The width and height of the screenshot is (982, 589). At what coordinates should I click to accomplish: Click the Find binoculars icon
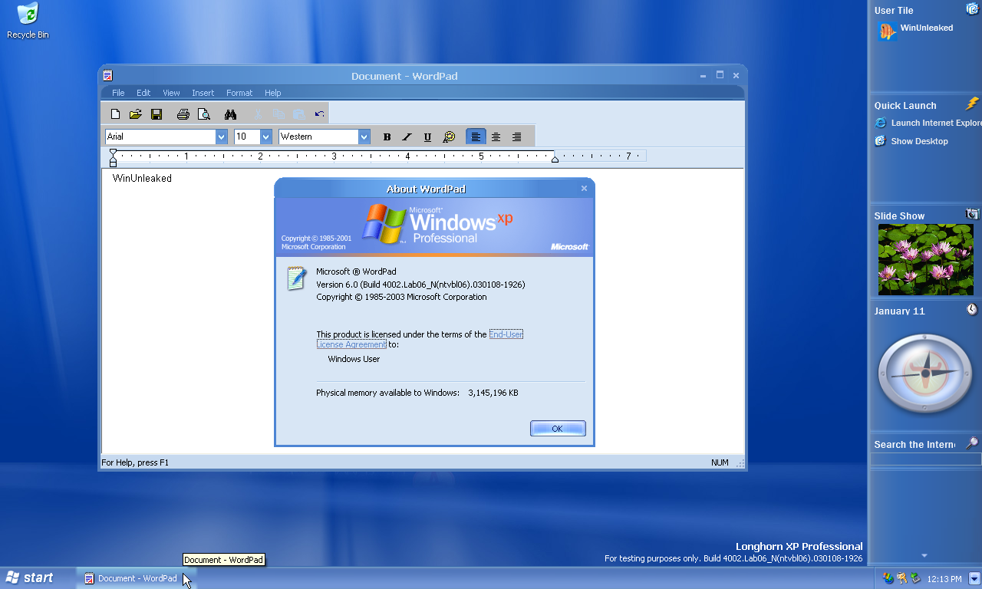[x=230, y=114]
